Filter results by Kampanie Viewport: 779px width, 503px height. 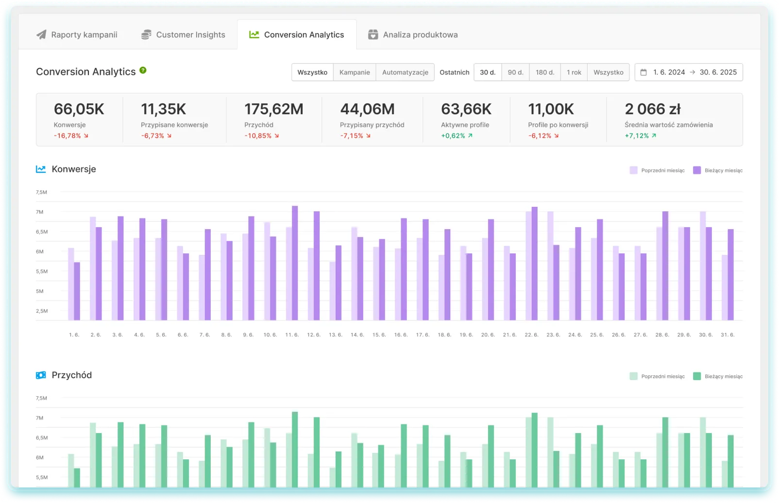[x=354, y=72]
